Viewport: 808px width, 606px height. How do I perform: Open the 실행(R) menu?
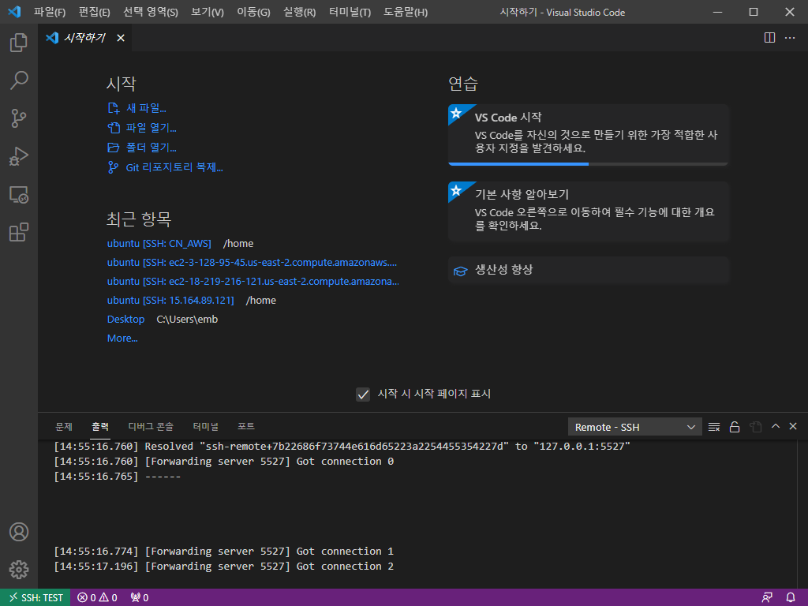point(299,12)
